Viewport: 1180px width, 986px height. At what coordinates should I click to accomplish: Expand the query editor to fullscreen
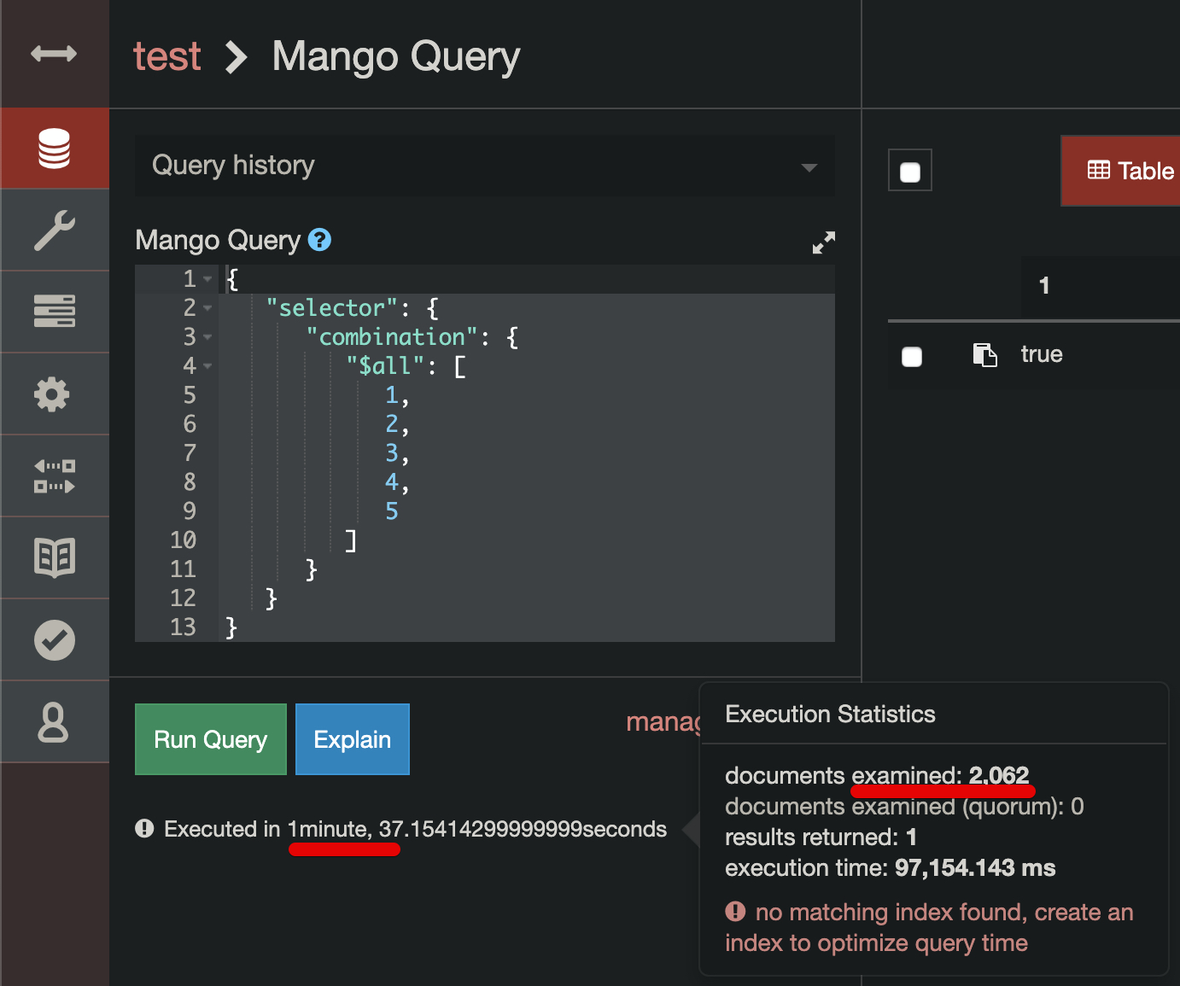click(823, 242)
